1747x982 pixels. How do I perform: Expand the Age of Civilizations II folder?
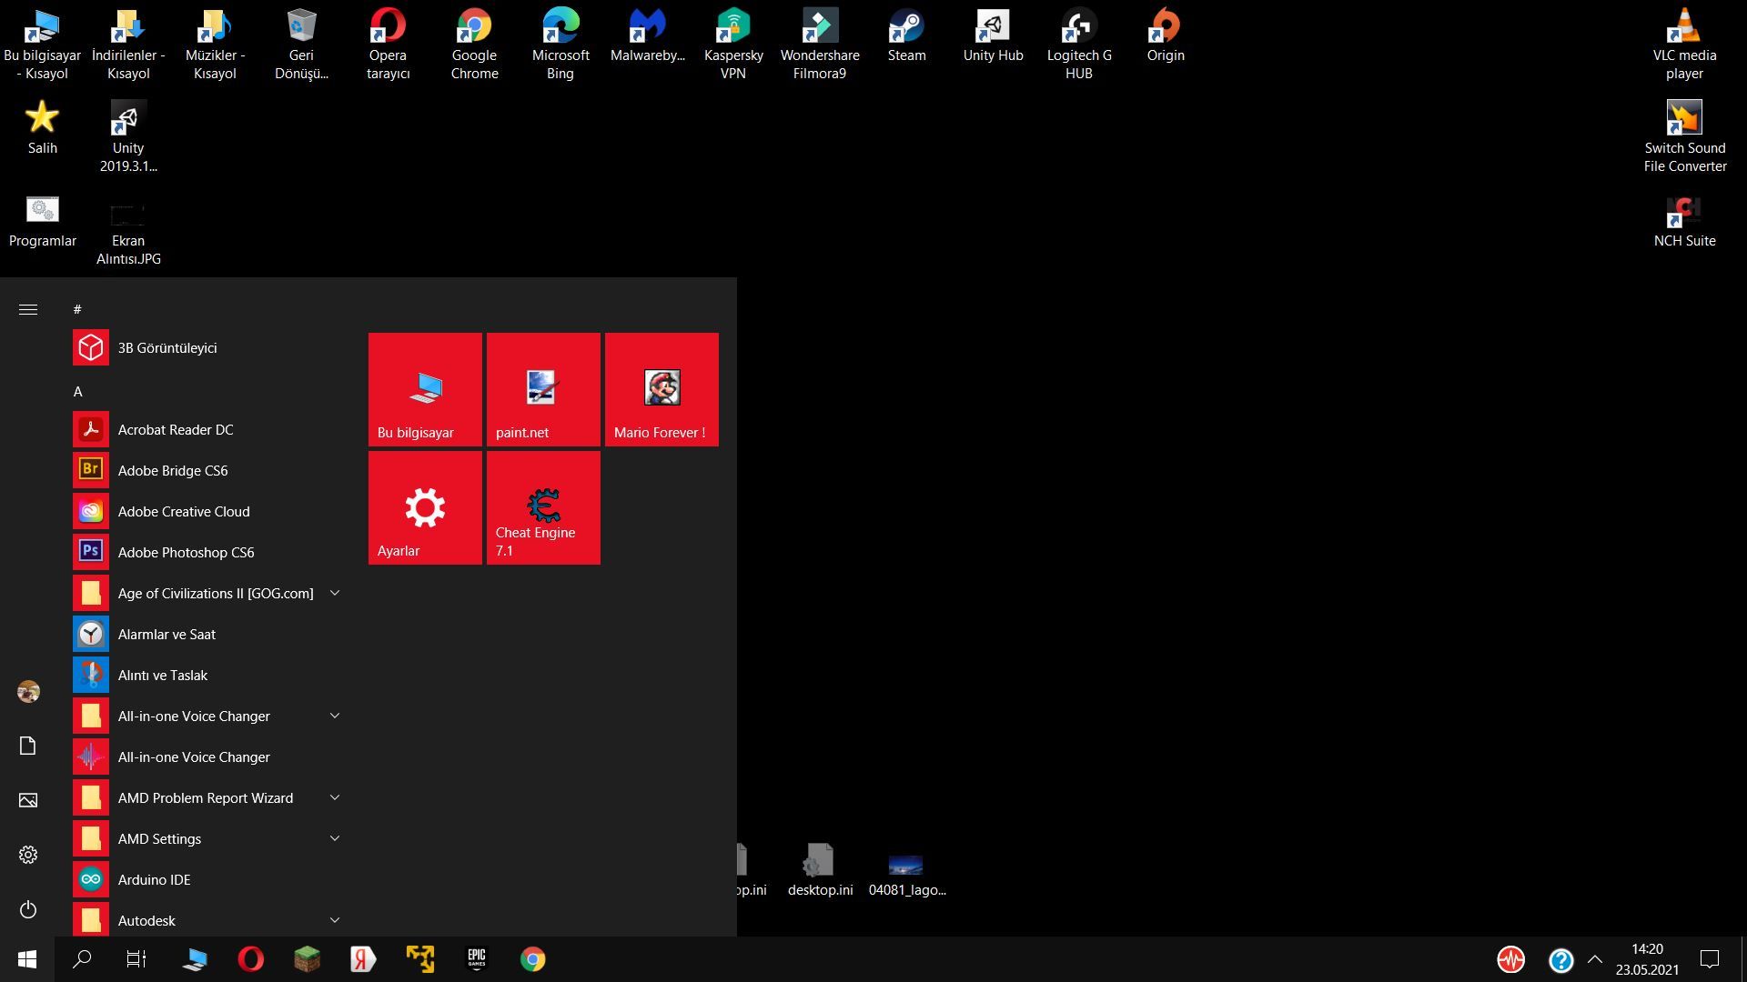[335, 593]
